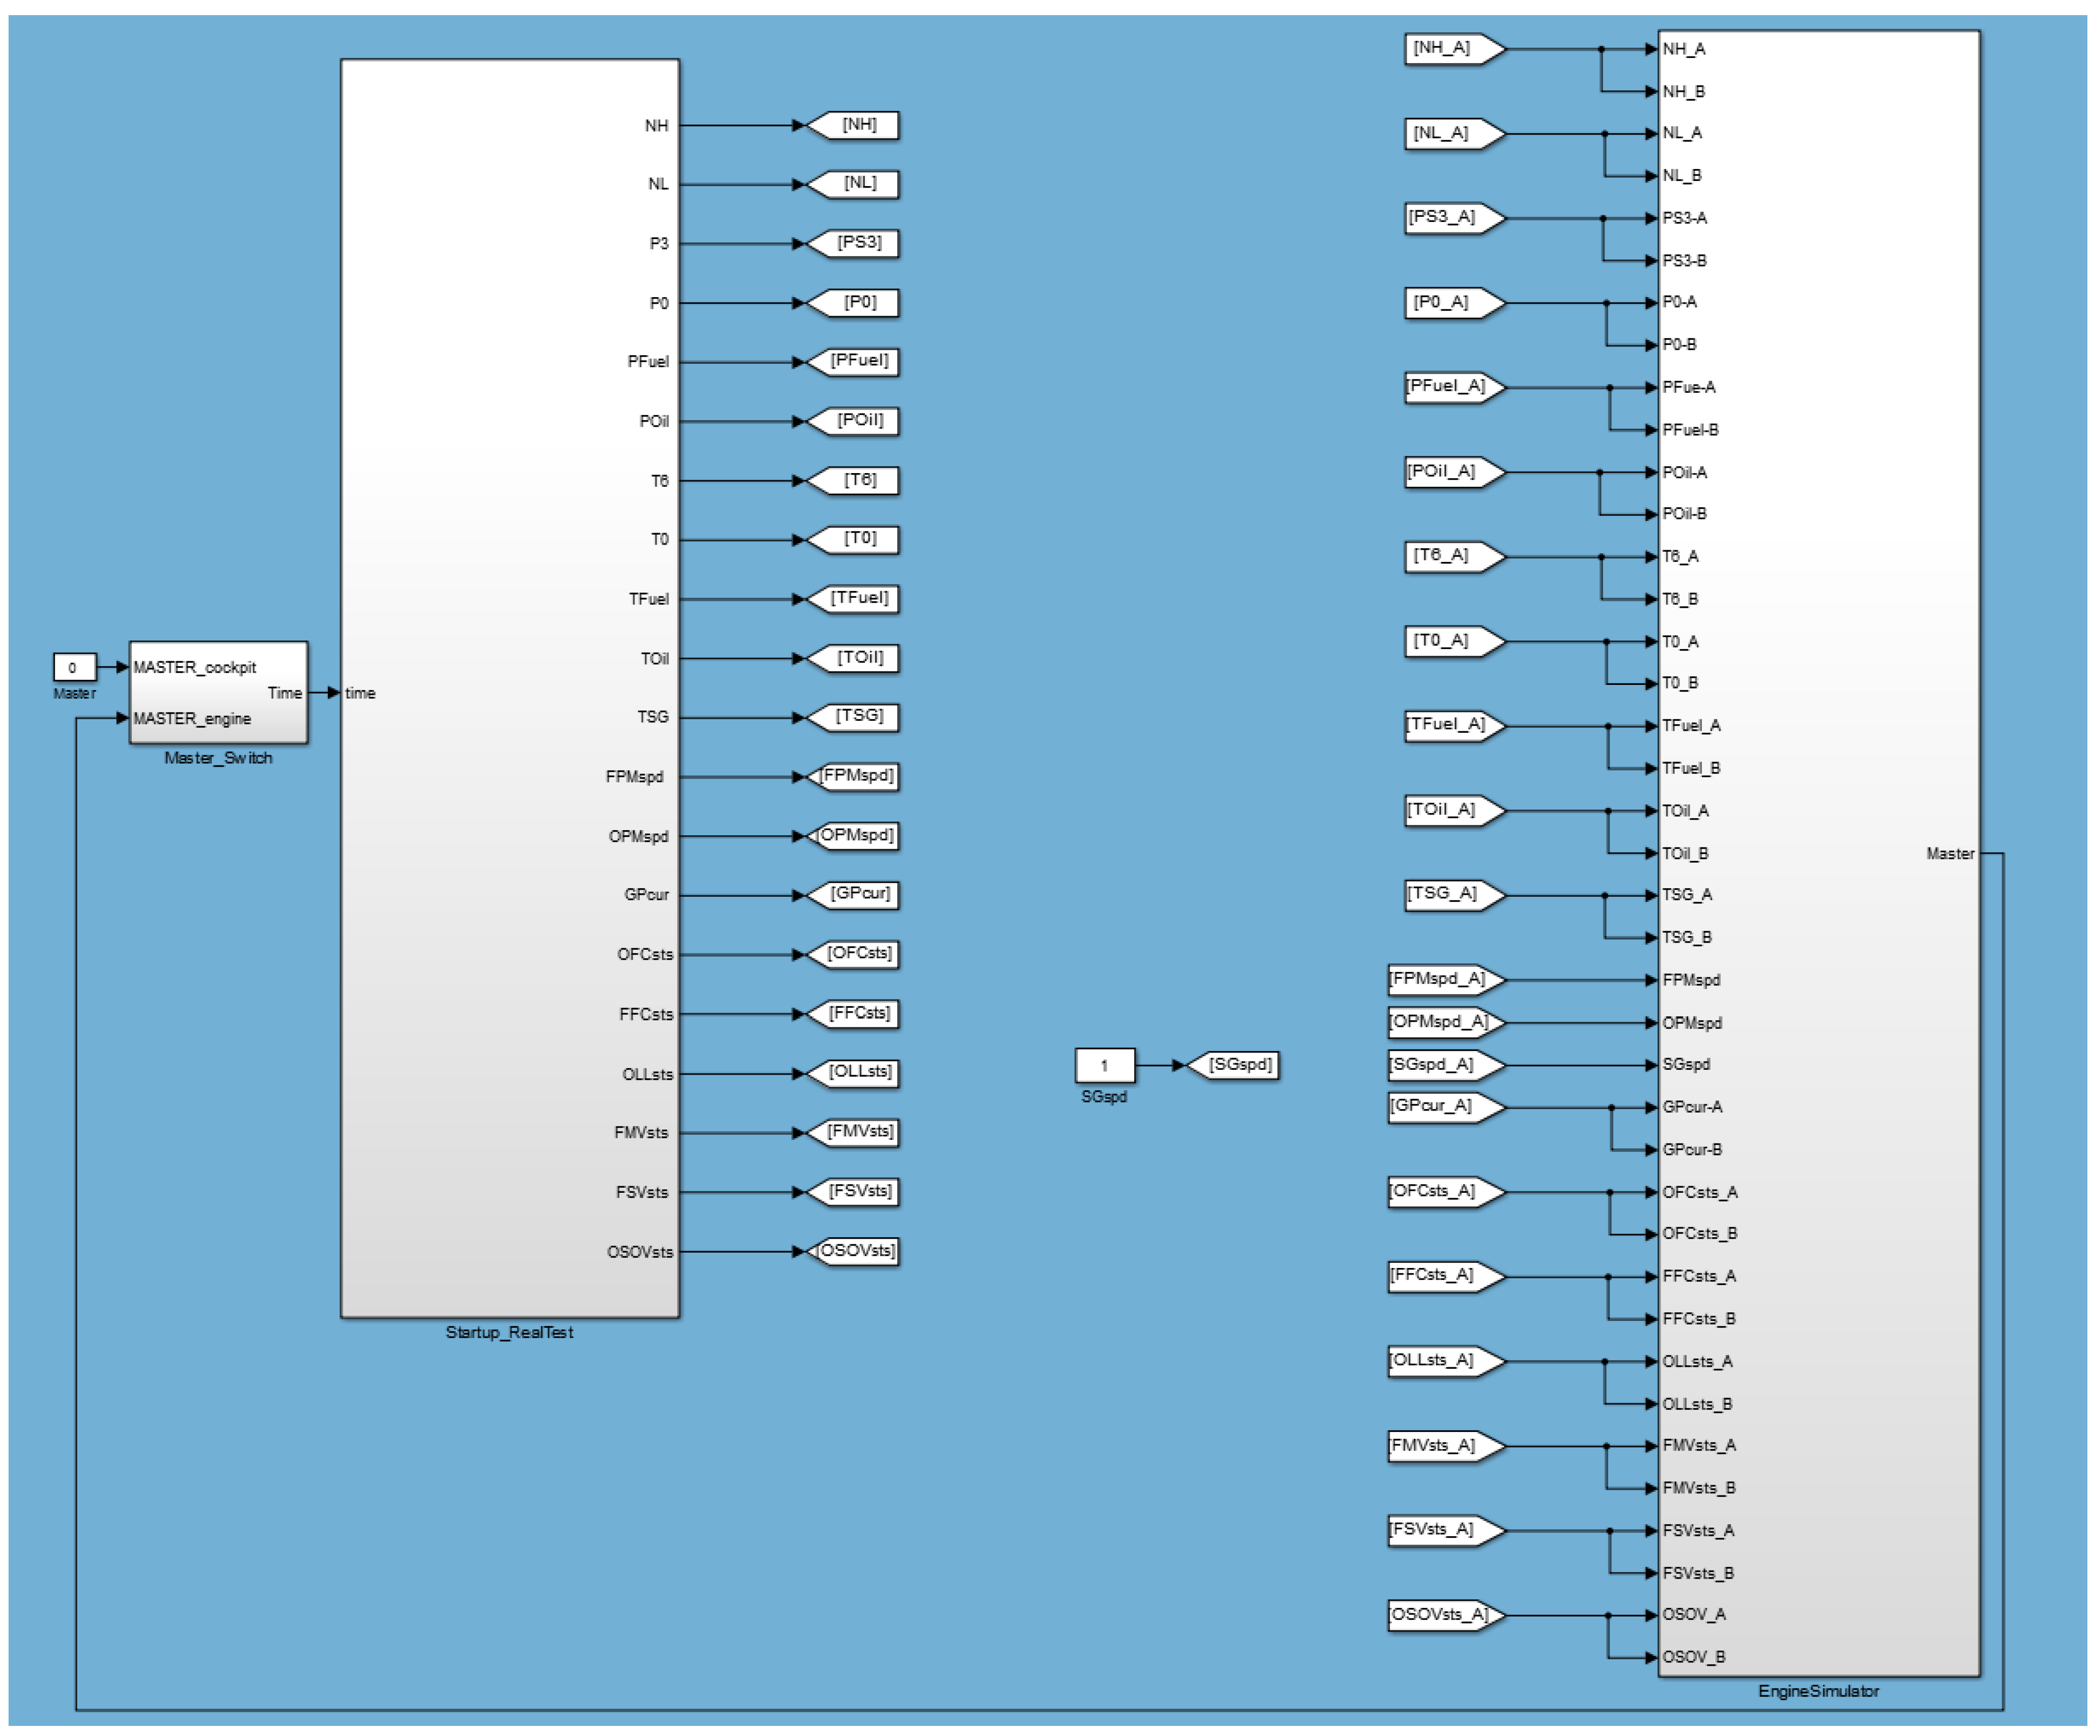Select the [FPMspd] Goto tag

click(x=855, y=777)
